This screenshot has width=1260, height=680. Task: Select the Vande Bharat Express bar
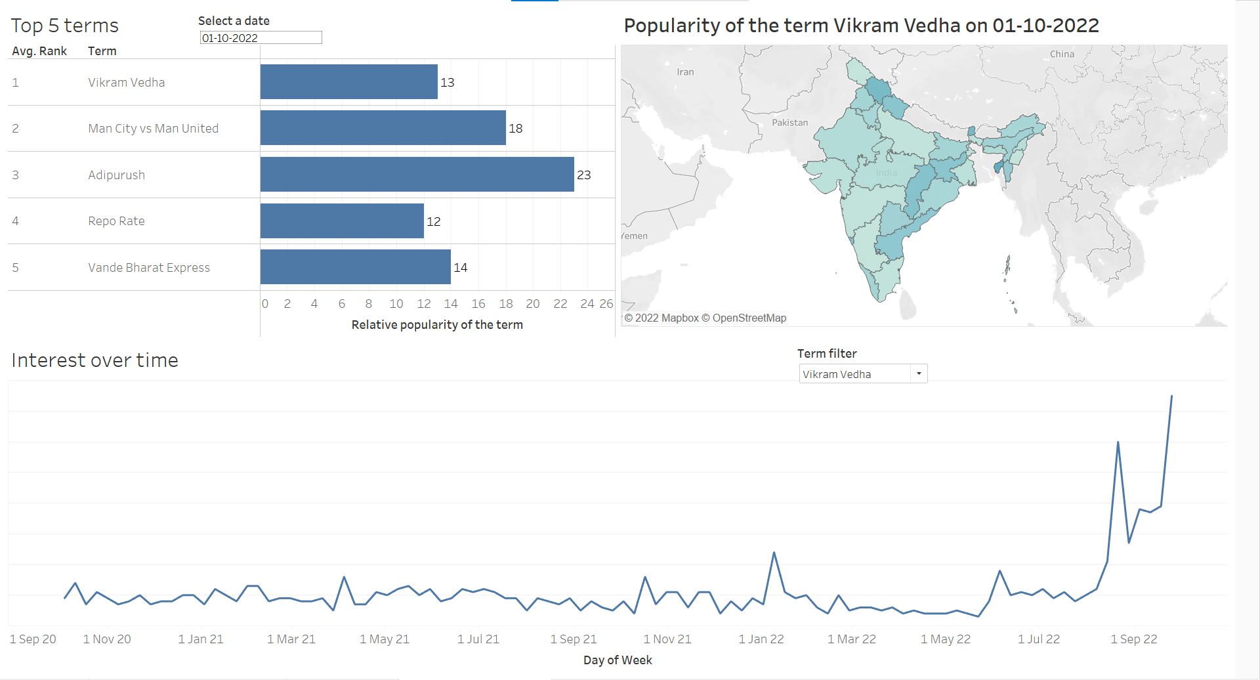[x=354, y=267]
